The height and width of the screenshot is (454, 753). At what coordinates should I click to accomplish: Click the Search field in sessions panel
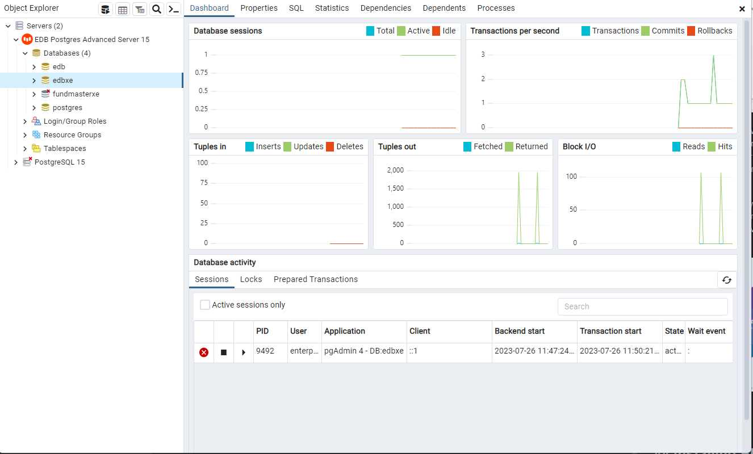642,306
